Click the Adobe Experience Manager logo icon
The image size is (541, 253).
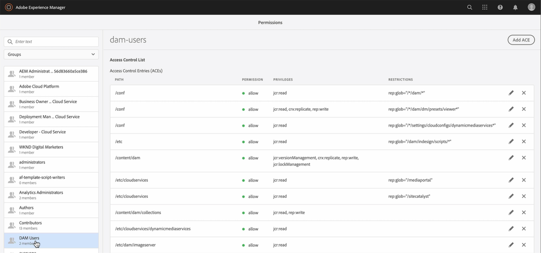tap(8, 7)
